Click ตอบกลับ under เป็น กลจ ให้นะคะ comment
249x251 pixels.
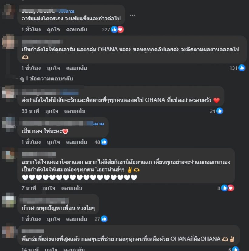point(77,142)
